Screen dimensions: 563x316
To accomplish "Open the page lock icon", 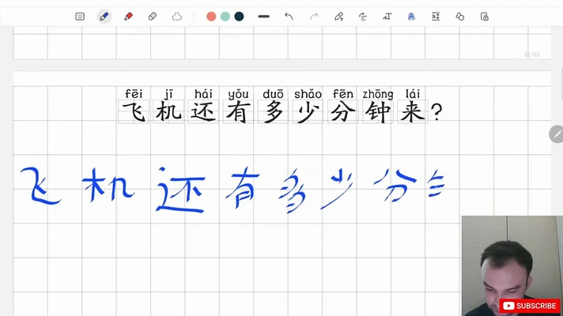I will 485,17.
